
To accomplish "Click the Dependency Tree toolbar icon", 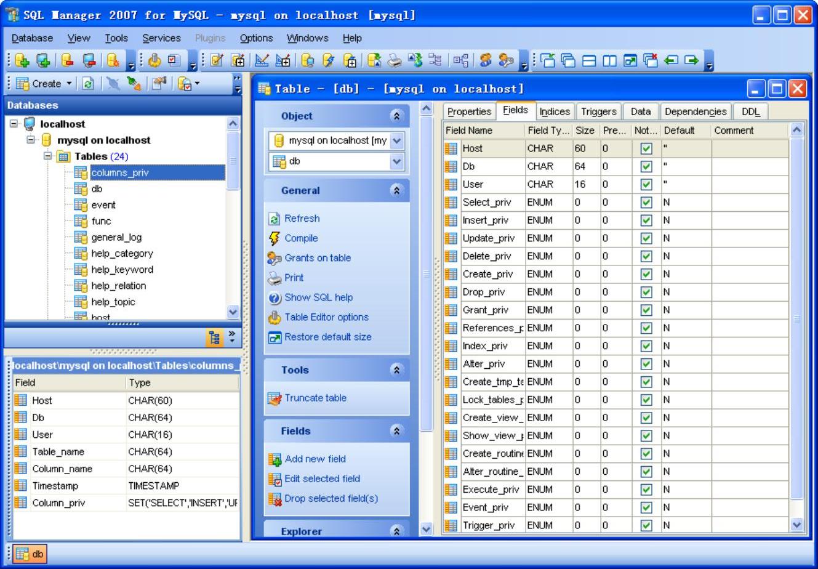I will pyautogui.click(x=460, y=60).
